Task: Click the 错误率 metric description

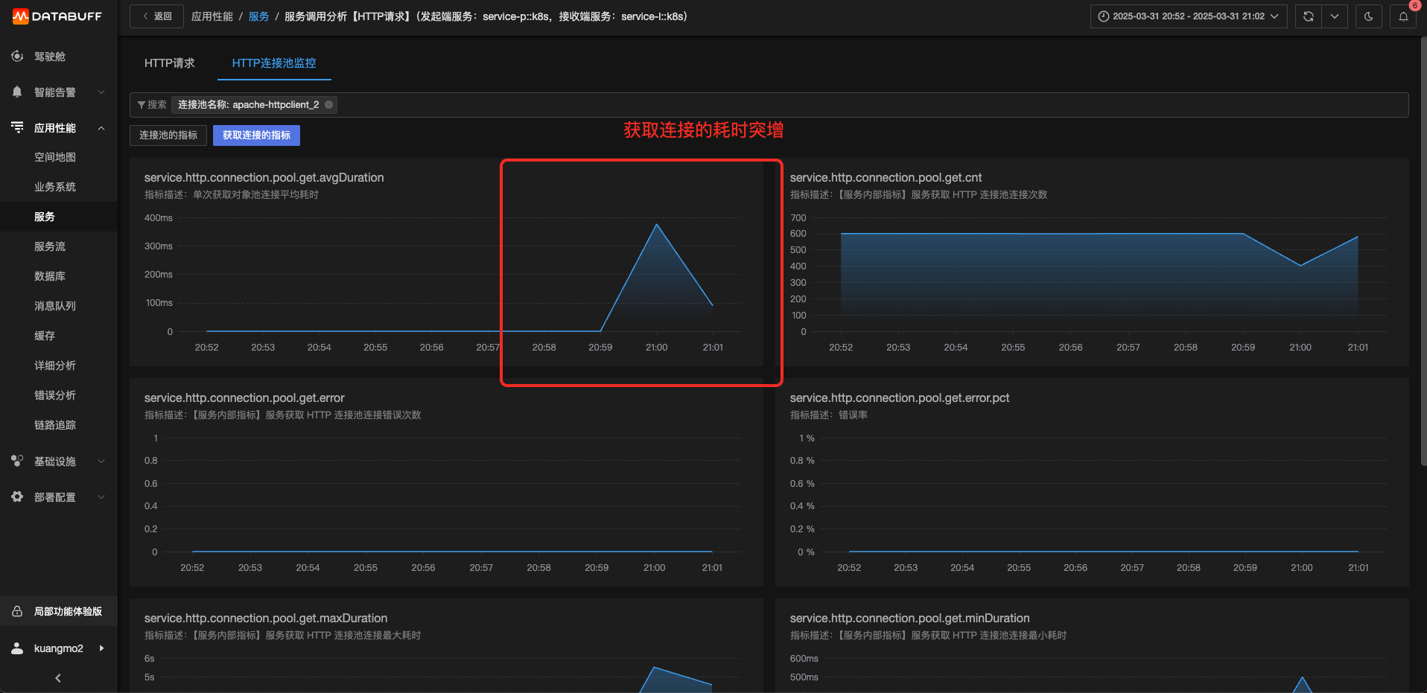Action: 853,415
